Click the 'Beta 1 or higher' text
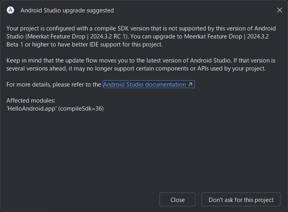The width and height of the screenshot is (288, 212). tap(28, 44)
